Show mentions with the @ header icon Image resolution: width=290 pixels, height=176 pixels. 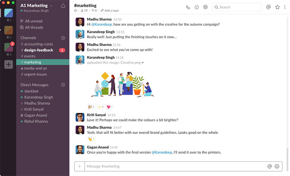click(268, 7)
